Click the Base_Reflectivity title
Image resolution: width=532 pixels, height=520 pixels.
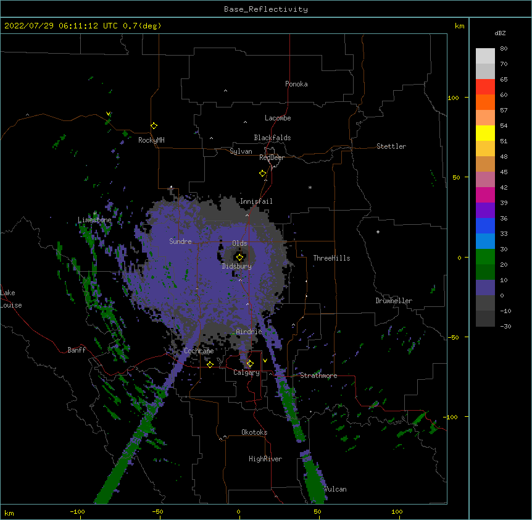tap(266, 9)
